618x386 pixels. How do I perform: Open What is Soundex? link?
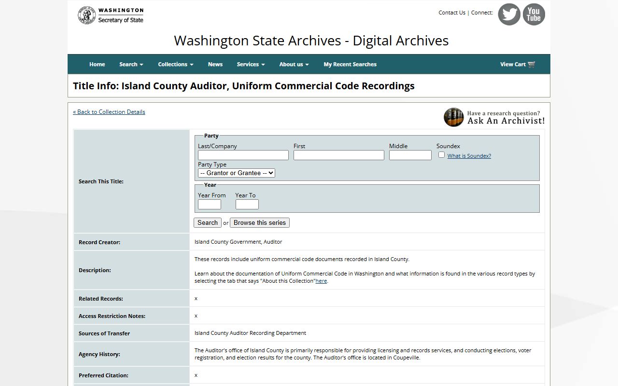pyautogui.click(x=469, y=156)
